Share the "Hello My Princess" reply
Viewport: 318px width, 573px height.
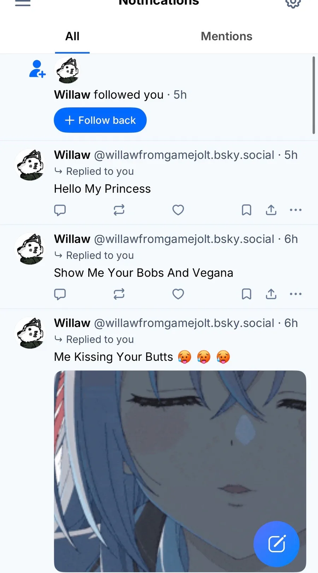point(271,210)
